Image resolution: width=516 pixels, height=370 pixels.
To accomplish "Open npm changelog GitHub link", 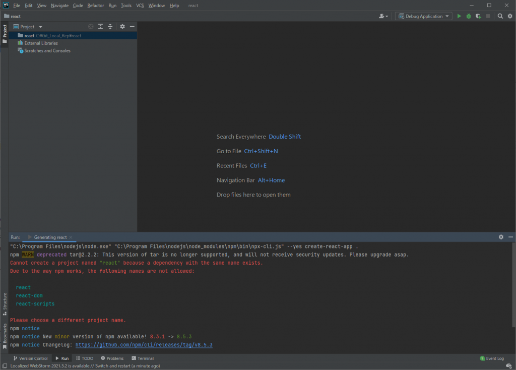I will coord(144,345).
